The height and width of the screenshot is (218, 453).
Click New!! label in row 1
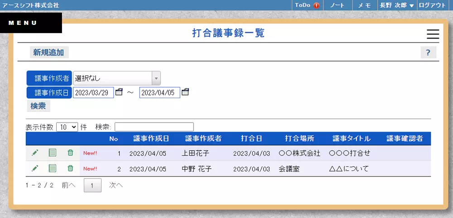click(90, 153)
